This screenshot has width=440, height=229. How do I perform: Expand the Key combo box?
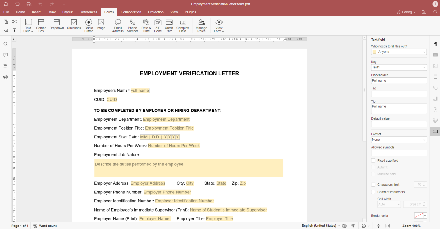pos(424,68)
